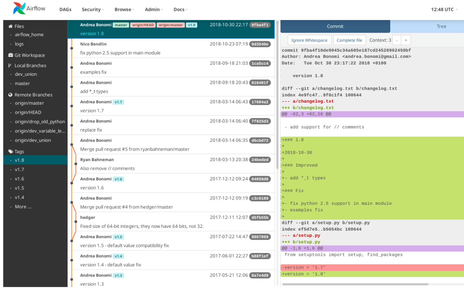Click commit hash badge 9d3540e
This screenshot has width=464, height=288.
(x=260, y=44)
